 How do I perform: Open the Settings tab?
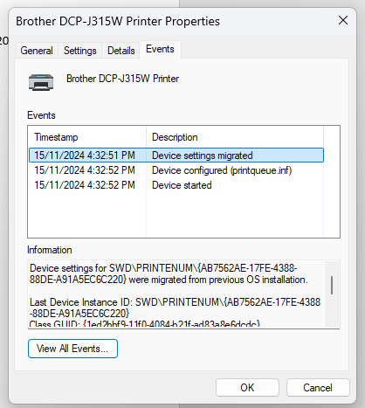point(80,51)
